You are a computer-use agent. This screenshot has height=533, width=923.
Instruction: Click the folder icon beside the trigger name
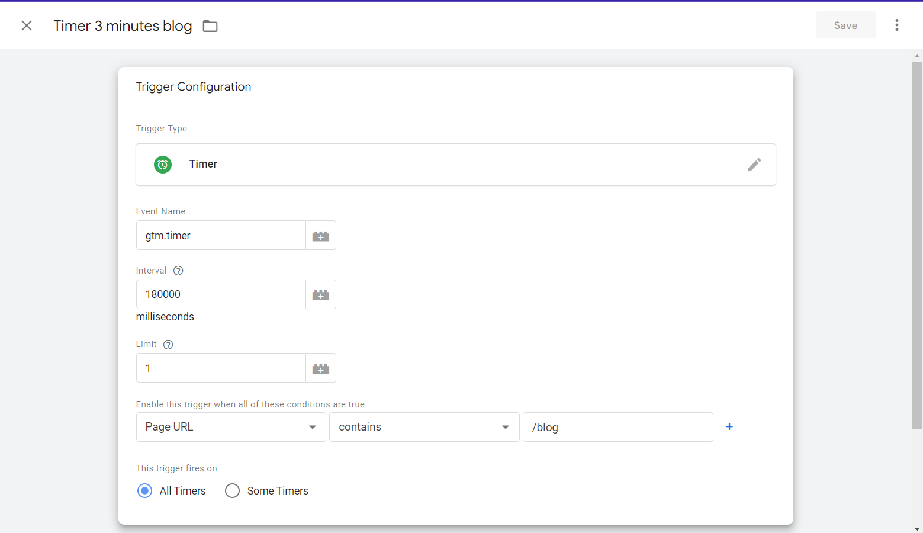click(x=210, y=26)
